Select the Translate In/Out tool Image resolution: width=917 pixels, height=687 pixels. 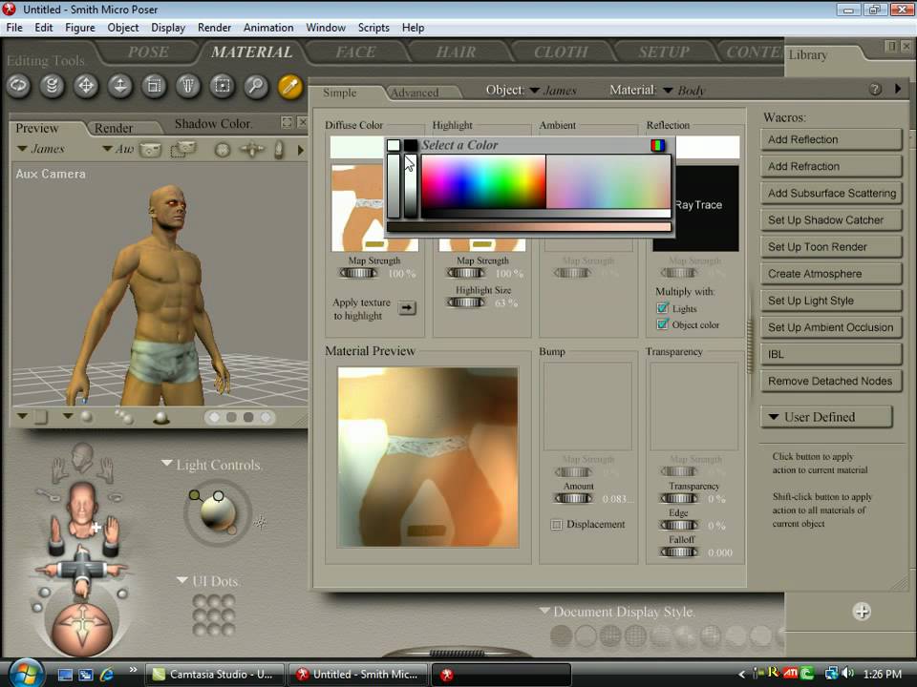(120, 86)
